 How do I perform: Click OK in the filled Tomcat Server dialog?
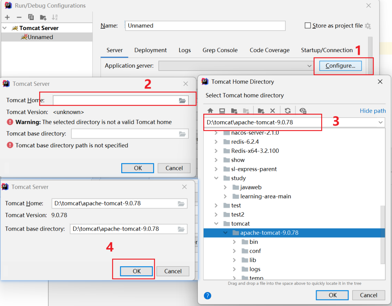tap(136, 271)
